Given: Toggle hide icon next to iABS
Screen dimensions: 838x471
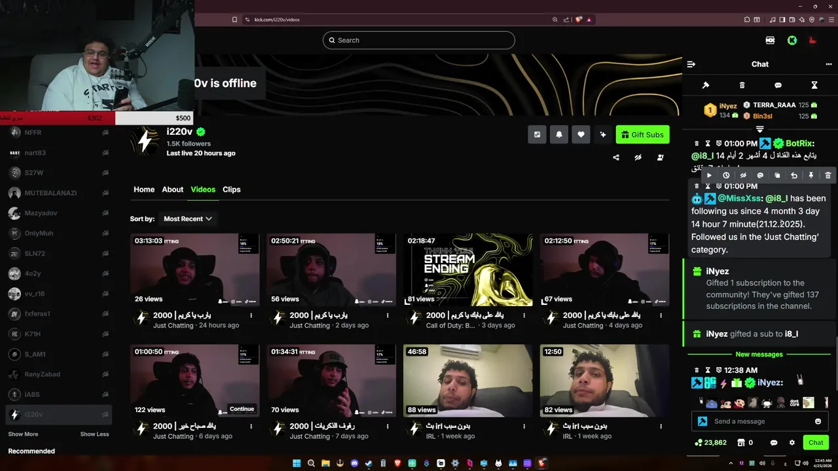Looking at the screenshot, I should tap(105, 394).
